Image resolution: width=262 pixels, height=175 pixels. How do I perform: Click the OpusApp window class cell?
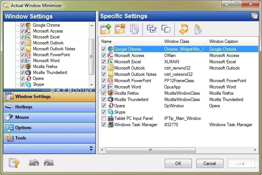pos(172,87)
